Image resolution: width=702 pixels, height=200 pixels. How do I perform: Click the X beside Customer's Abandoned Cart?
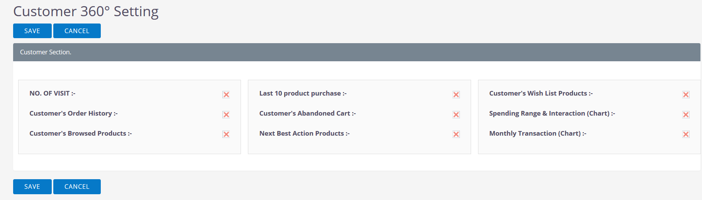456,114
